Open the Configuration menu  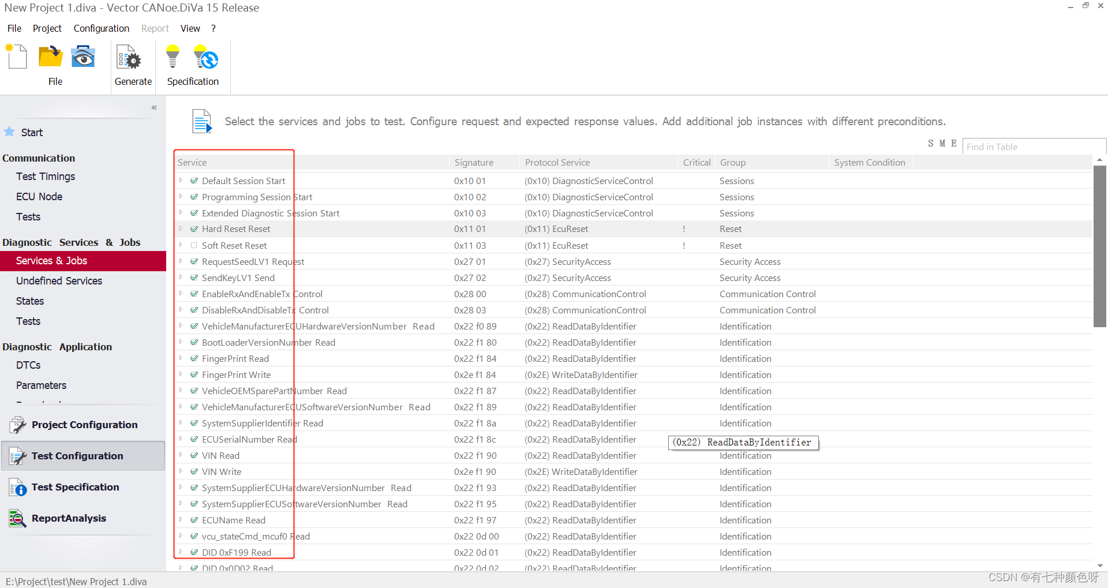coord(102,28)
